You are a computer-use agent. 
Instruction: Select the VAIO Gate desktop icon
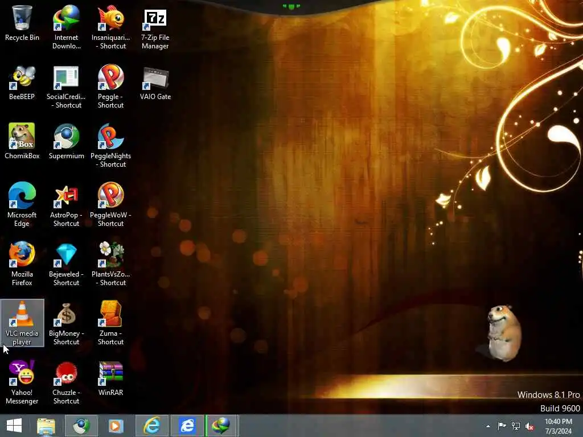[x=155, y=83]
